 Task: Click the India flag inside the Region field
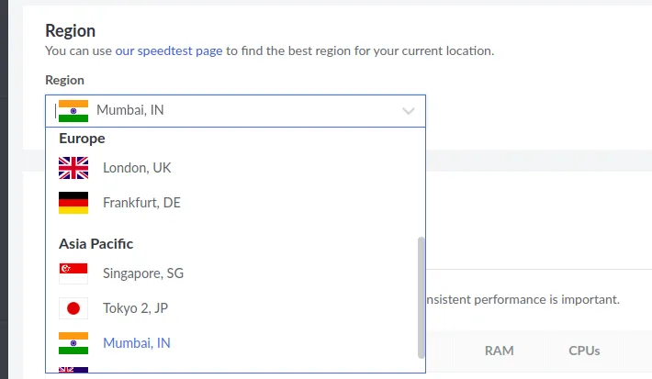click(x=73, y=111)
